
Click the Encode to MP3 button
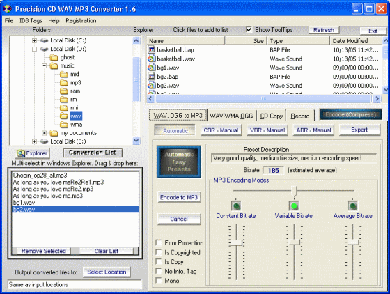[179, 197]
